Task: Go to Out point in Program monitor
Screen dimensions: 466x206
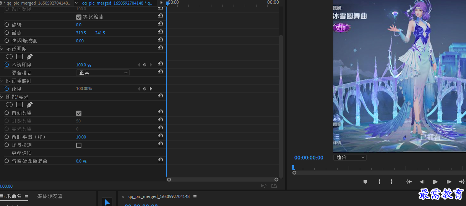Action: (462, 182)
